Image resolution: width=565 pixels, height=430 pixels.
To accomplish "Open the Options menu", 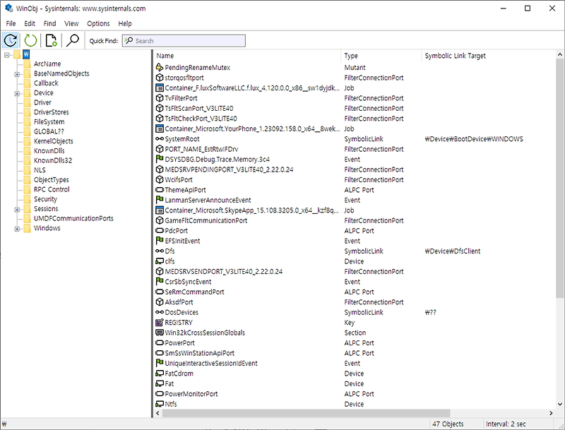I will (x=98, y=23).
